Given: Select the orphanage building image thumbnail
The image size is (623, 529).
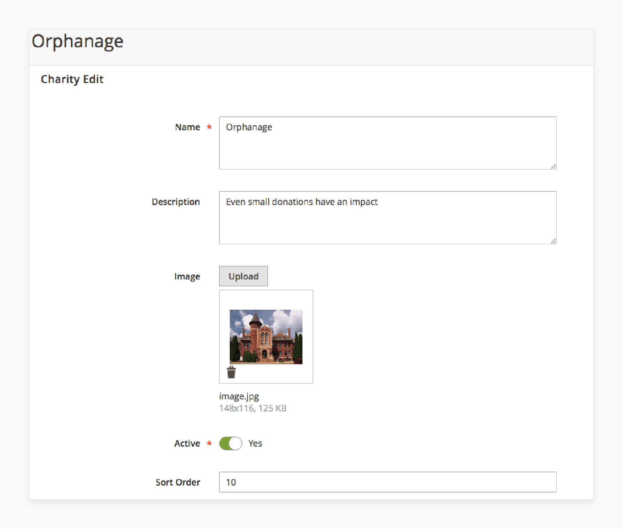Looking at the screenshot, I should point(266,337).
